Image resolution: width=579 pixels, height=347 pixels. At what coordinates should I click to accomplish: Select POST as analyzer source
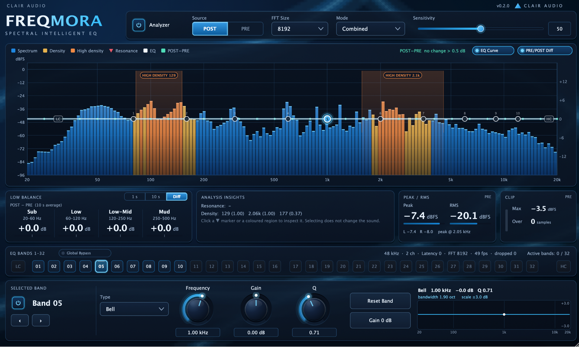(210, 29)
